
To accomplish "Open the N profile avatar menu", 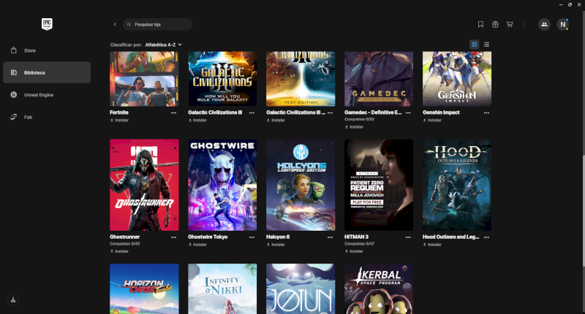I will pyautogui.click(x=562, y=24).
